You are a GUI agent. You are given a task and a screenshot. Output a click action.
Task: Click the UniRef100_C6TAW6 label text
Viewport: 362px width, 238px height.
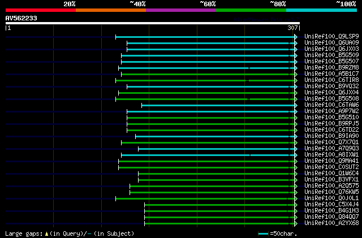click(331, 105)
